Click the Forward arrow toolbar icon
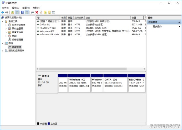 (x=7, y=13)
